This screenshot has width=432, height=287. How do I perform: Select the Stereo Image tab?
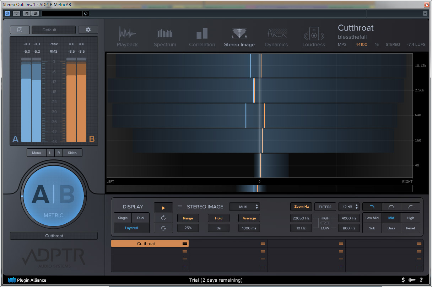pos(239,37)
